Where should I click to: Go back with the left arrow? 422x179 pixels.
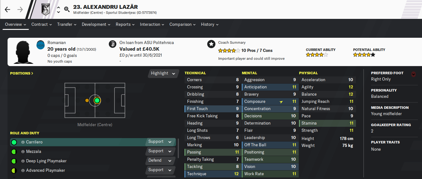pyautogui.click(x=8, y=9)
